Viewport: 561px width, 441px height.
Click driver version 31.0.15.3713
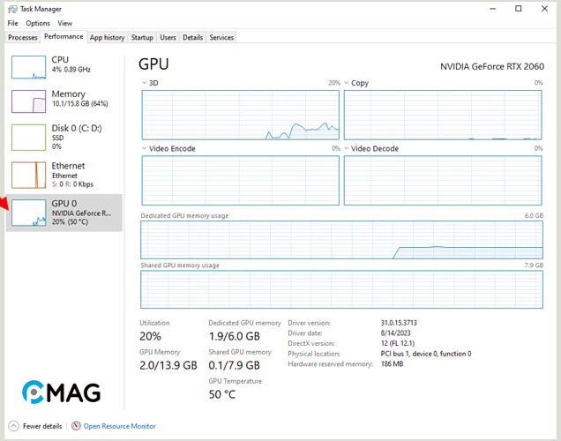[x=399, y=323]
